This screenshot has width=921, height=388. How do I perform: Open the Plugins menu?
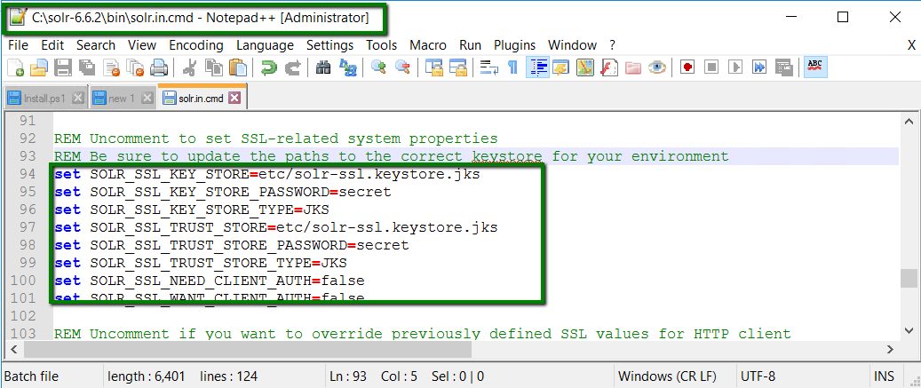[x=514, y=45]
